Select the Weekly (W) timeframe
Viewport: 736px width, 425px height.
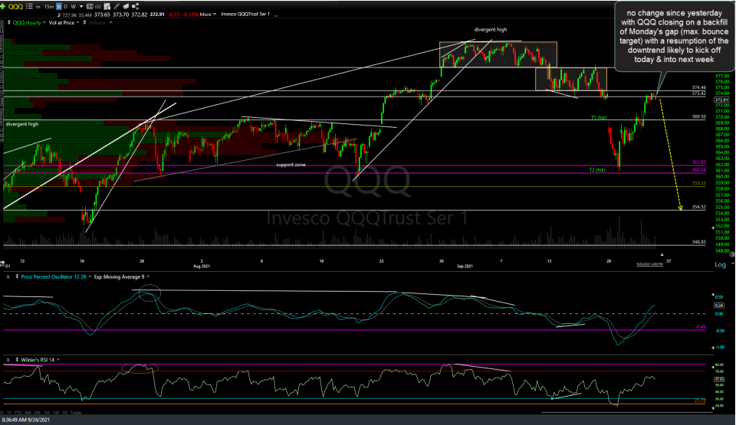[74, 7]
